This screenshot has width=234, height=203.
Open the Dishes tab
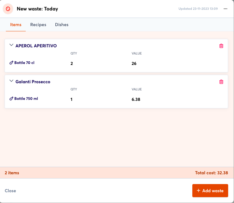coord(62,24)
